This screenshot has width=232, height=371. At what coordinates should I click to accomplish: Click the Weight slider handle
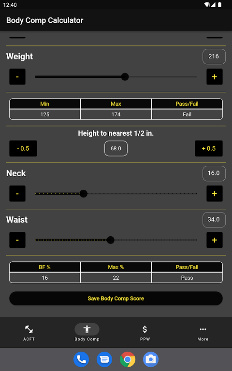click(125, 77)
